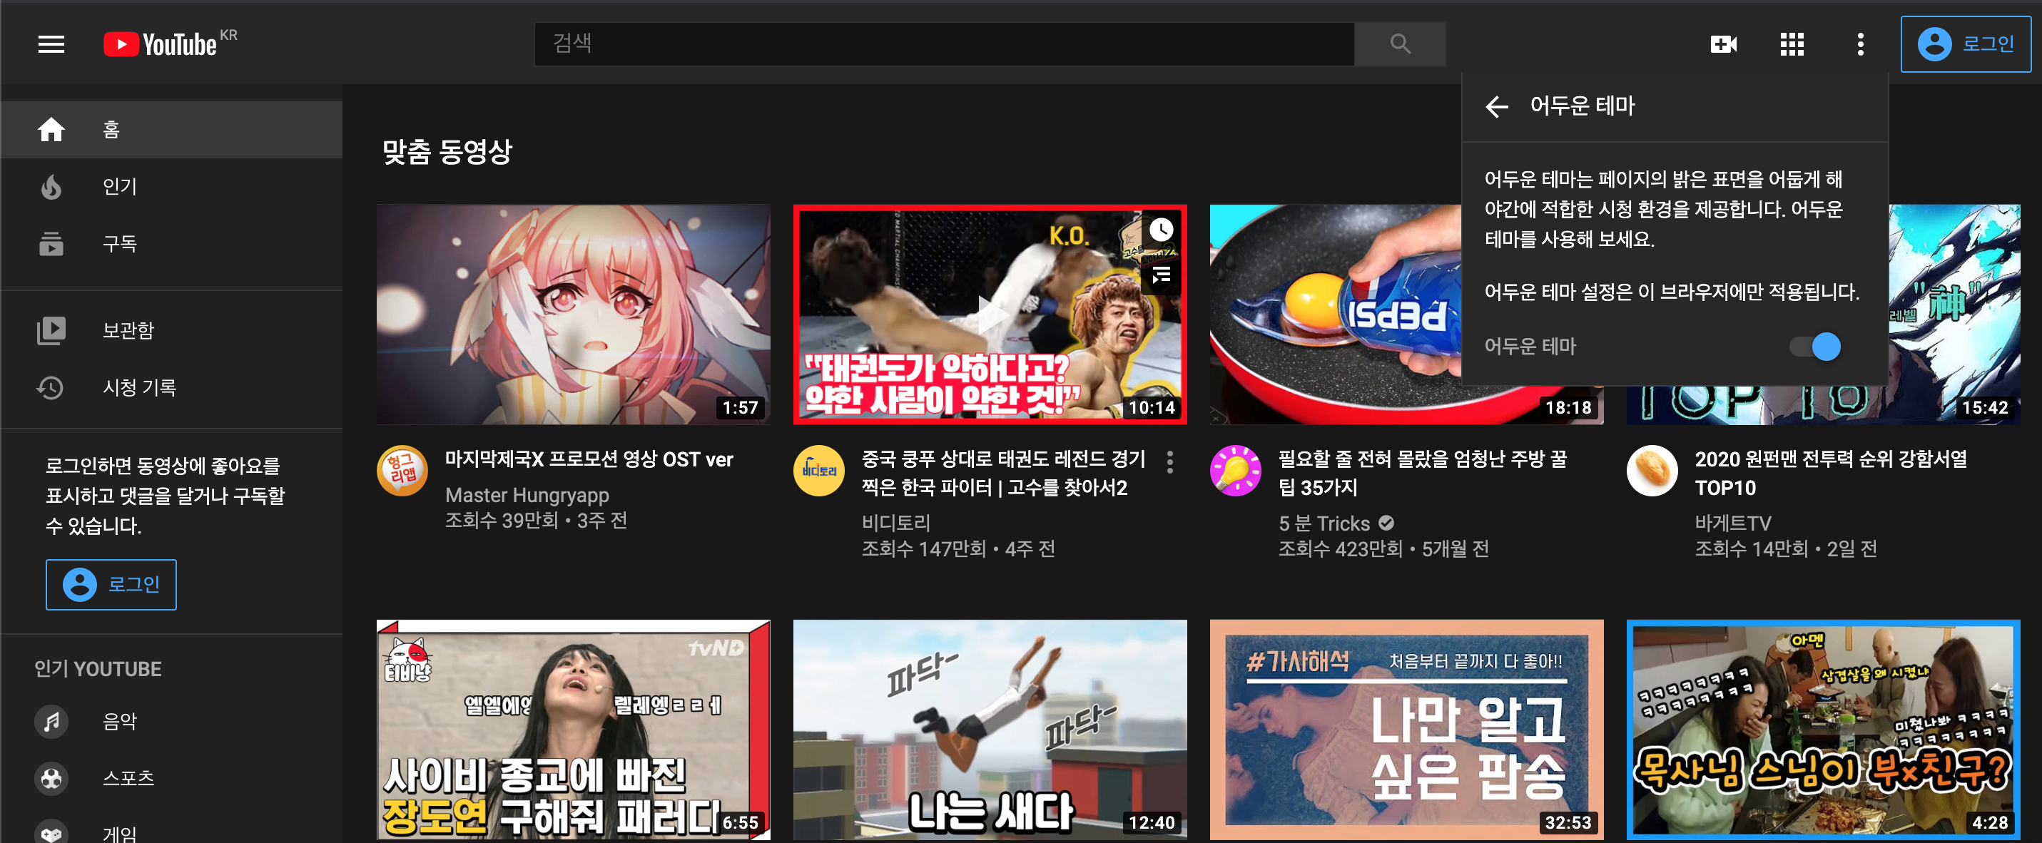The height and width of the screenshot is (843, 2042).
Task: Click 5 분 Tricks channel avatar
Action: (1235, 471)
